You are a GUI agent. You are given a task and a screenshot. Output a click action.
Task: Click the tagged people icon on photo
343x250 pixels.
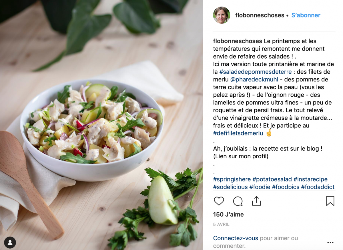10,243
